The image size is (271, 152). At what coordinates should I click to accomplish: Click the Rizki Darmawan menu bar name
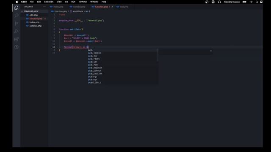click(x=232, y=2)
